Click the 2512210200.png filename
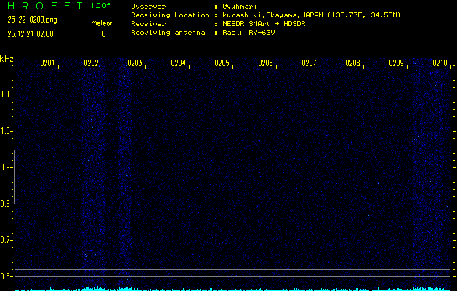 click(x=32, y=20)
